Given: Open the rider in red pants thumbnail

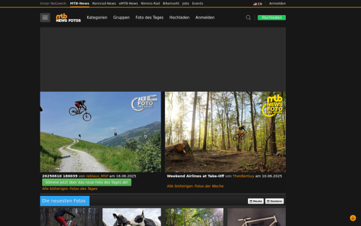Looking at the screenshot, I should pyautogui.click(x=69, y=217).
